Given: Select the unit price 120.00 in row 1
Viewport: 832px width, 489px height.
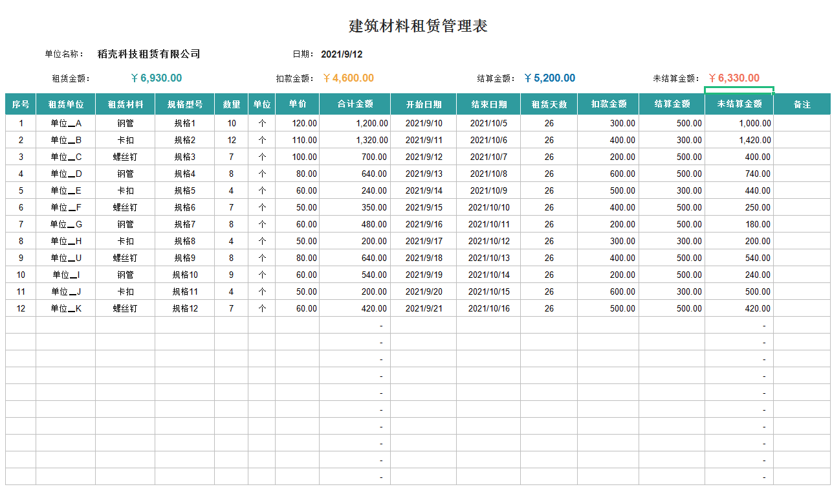Looking at the screenshot, I should pos(297,123).
